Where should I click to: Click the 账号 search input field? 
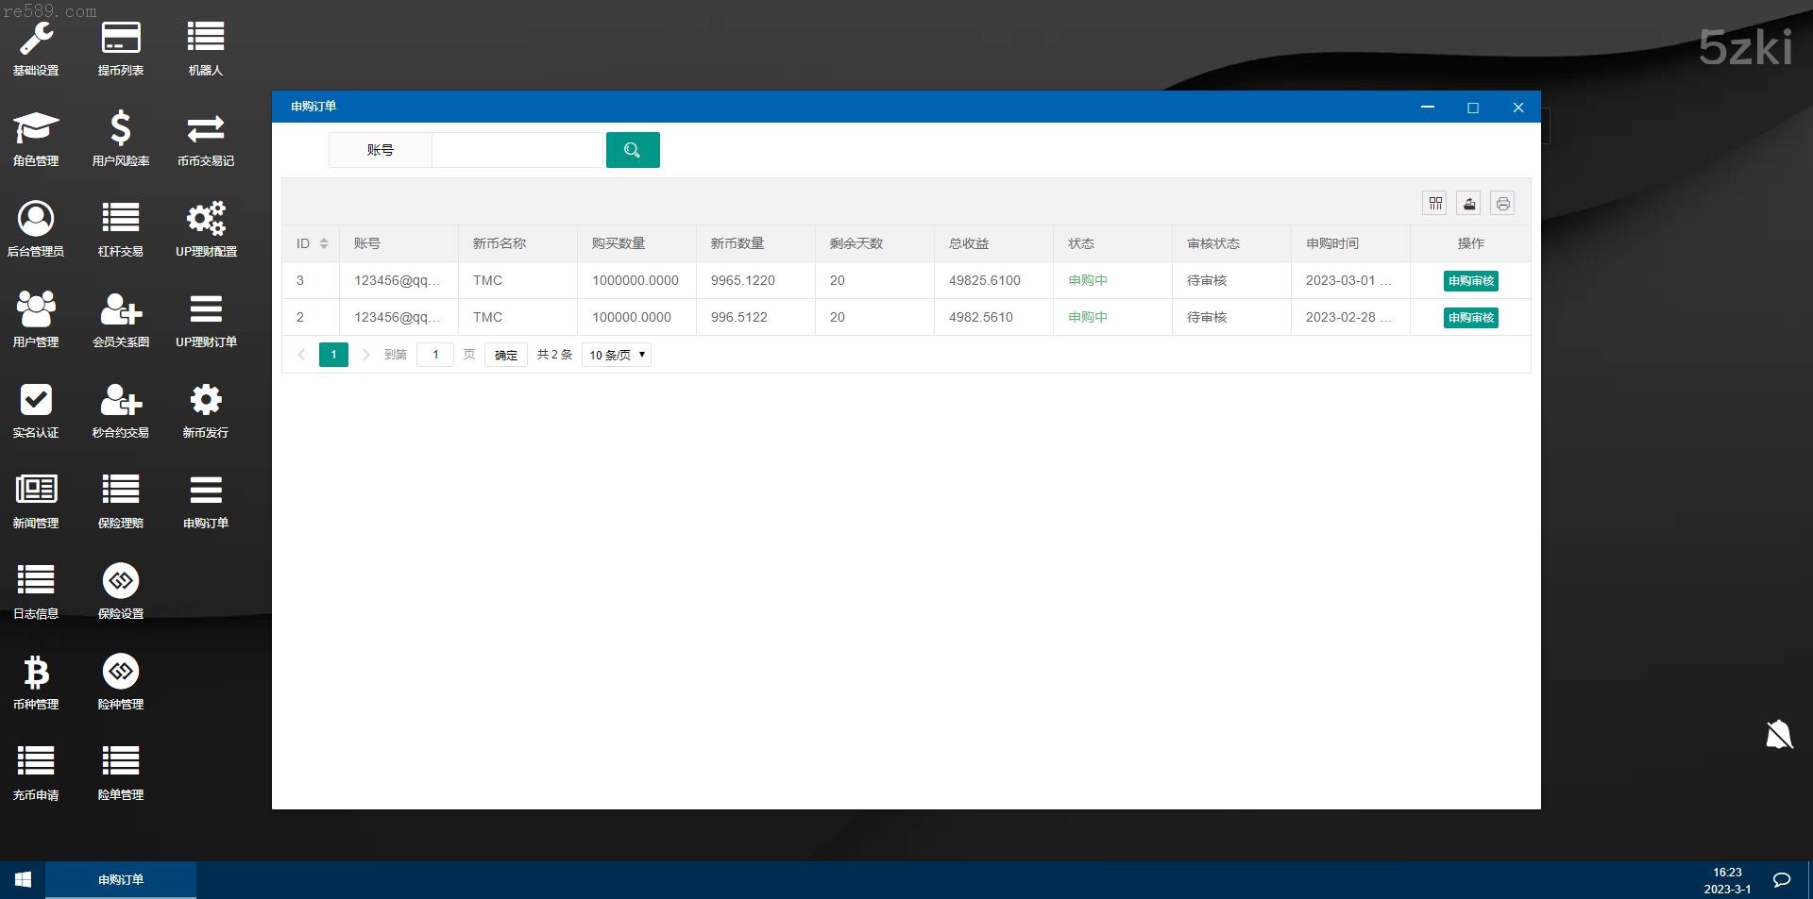(x=517, y=150)
